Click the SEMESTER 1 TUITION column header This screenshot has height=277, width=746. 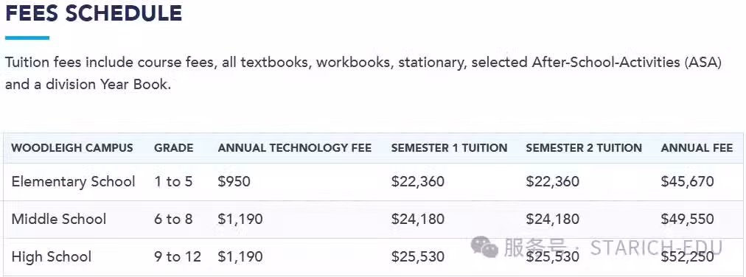coord(449,148)
